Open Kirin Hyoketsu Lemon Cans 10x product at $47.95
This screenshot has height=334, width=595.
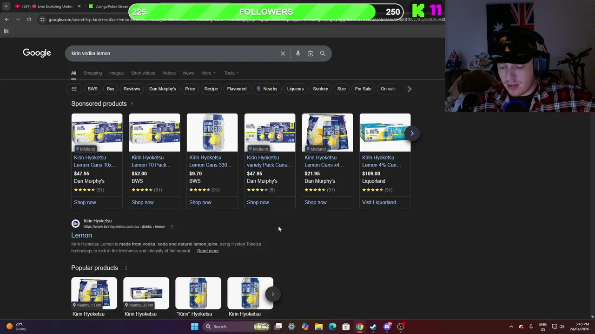click(x=97, y=161)
